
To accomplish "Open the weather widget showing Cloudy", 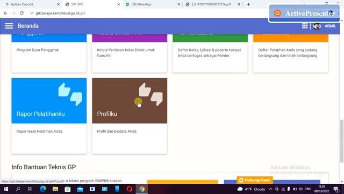I will [x=252, y=189].
